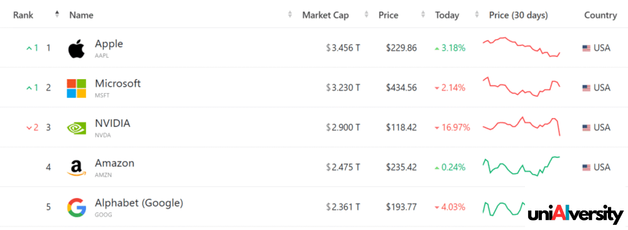
Task: Open the Microsoft company link
Action: pyautogui.click(x=118, y=84)
